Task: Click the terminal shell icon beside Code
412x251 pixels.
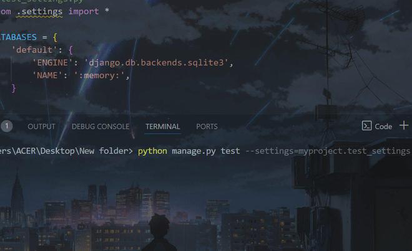Action: (366, 126)
